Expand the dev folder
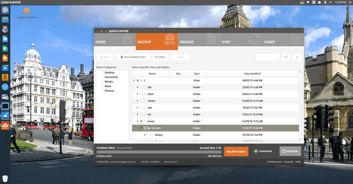The height and width of the screenshot is (184, 353). (x=138, y=107)
